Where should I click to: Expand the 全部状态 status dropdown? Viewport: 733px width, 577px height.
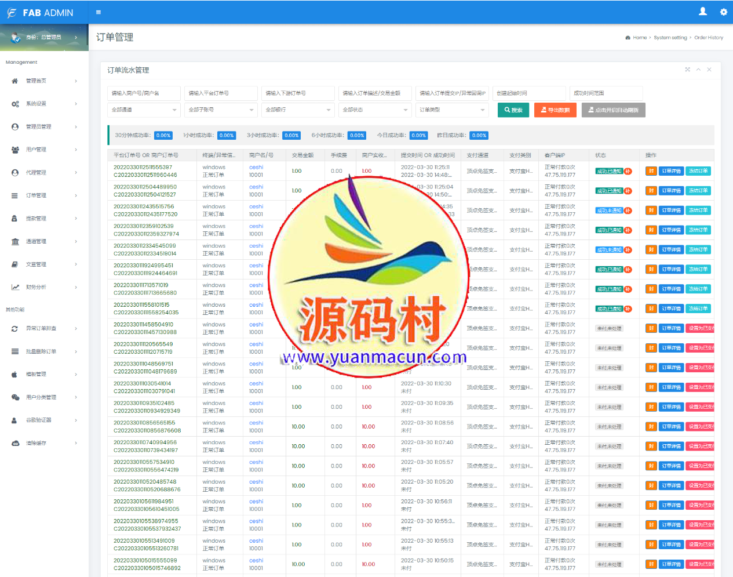point(375,110)
